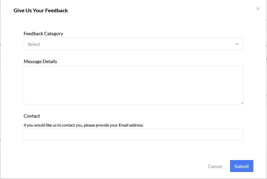Image resolution: width=267 pixels, height=179 pixels.
Task: Click the 'Give Us Your Feedback' title
Action: click(41, 11)
